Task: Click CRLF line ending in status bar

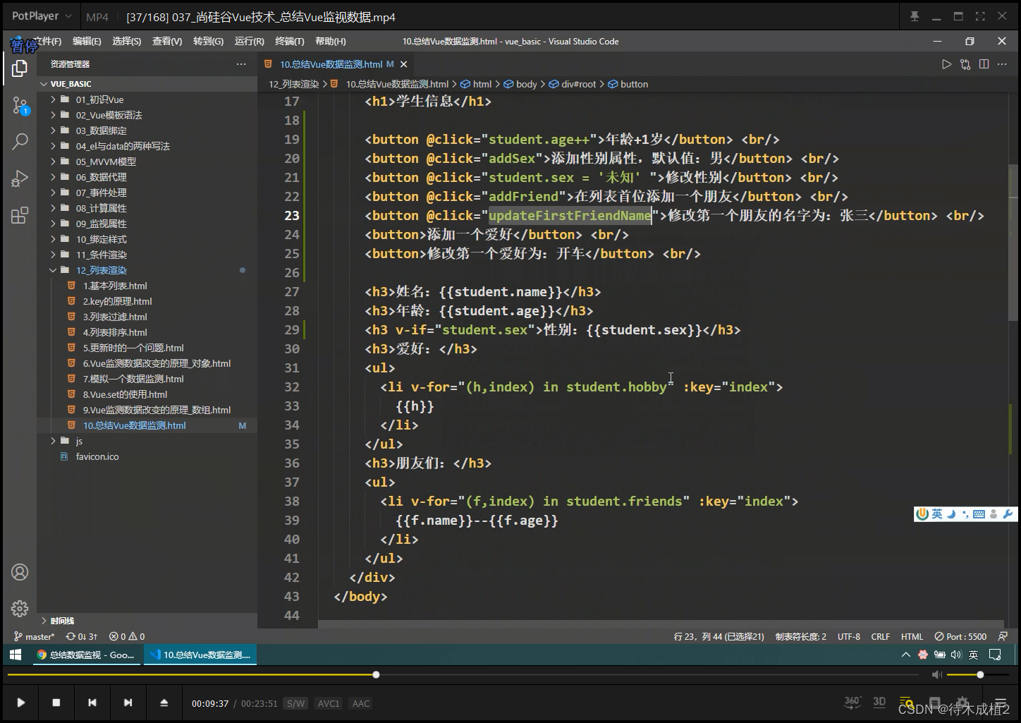Action: click(x=881, y=636)
